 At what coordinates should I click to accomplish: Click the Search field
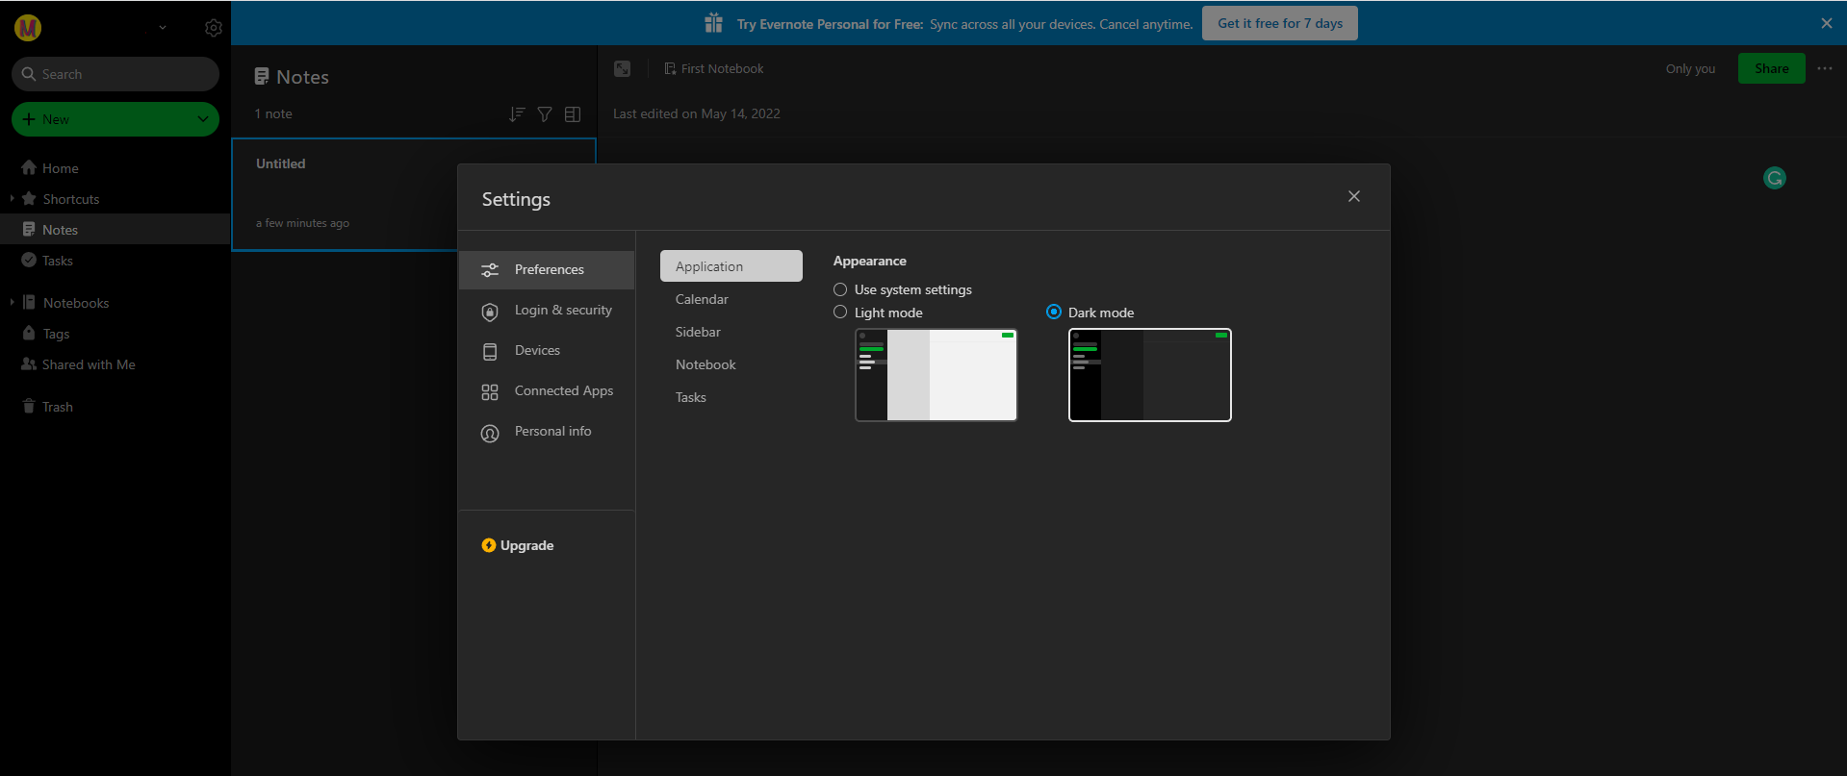click(x=115, y=74)
